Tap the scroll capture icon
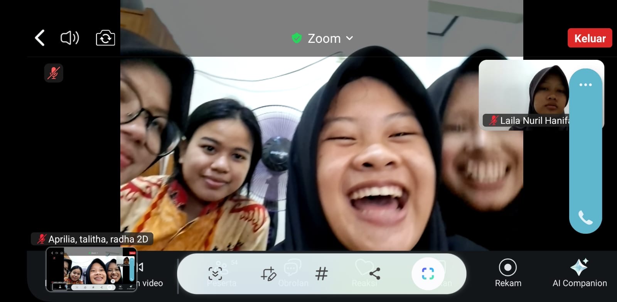The width and height of the screenshot is (617, 302). (215, 274)
